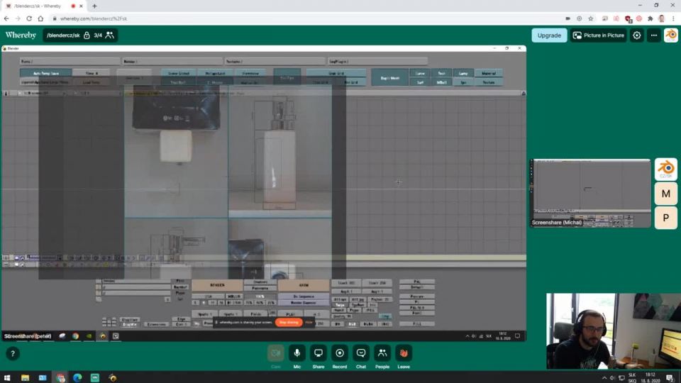Click the orange Stop sharing button
681x383 pixels.
point(289,322)
